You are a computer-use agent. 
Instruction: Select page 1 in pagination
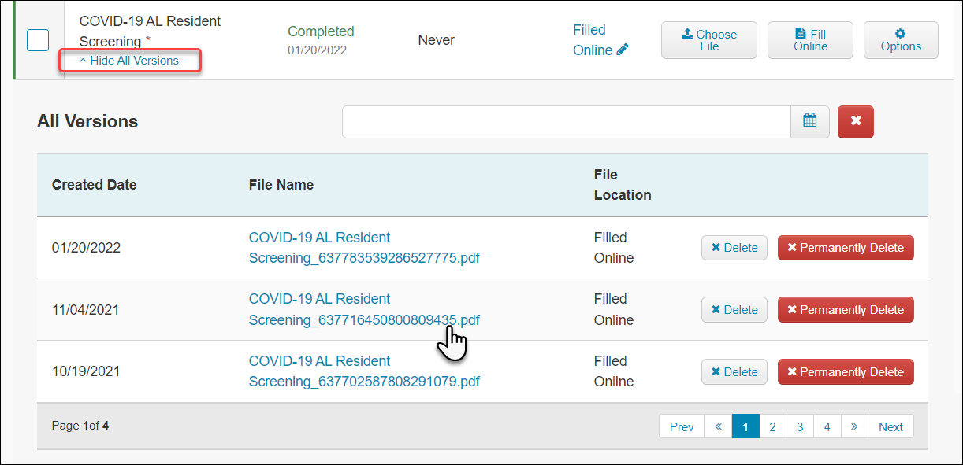745,426
